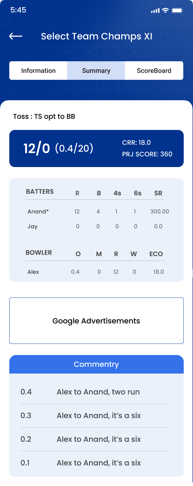
Task: Tap the back arrow icon
Action: click(x=16, y=37)
